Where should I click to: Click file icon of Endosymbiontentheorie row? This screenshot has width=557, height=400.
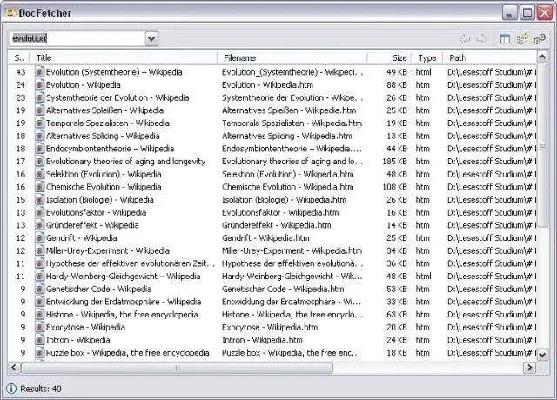pos(39,149)
